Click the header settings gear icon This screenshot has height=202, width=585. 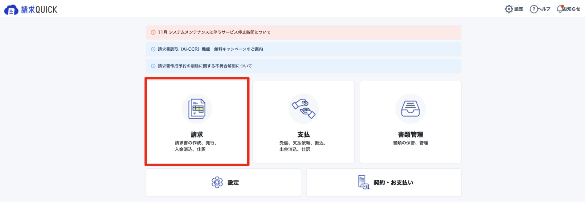[509, 9]
